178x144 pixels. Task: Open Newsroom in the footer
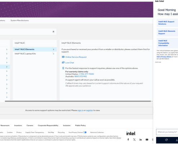click(5, 126)
